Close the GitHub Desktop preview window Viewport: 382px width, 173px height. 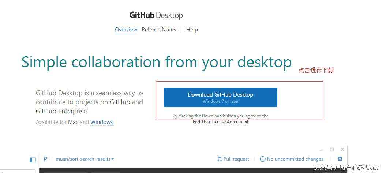pos(342,149)
